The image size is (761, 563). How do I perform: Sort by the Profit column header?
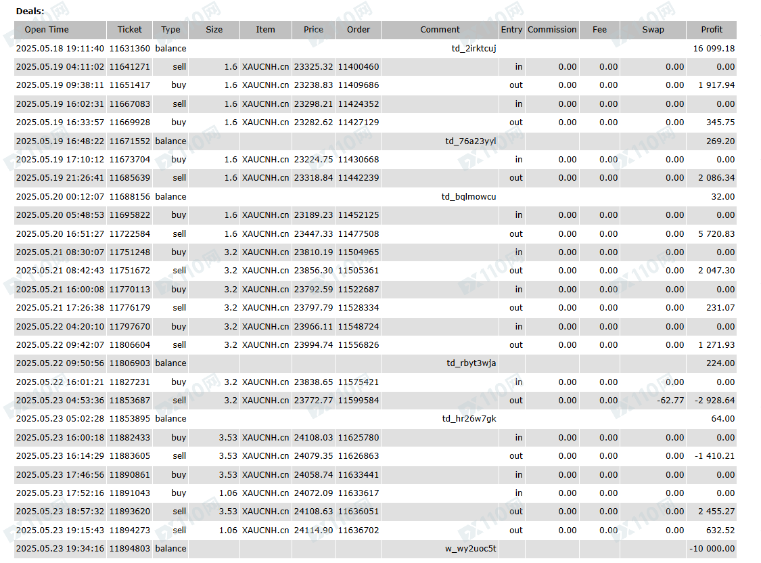[711, 30]
